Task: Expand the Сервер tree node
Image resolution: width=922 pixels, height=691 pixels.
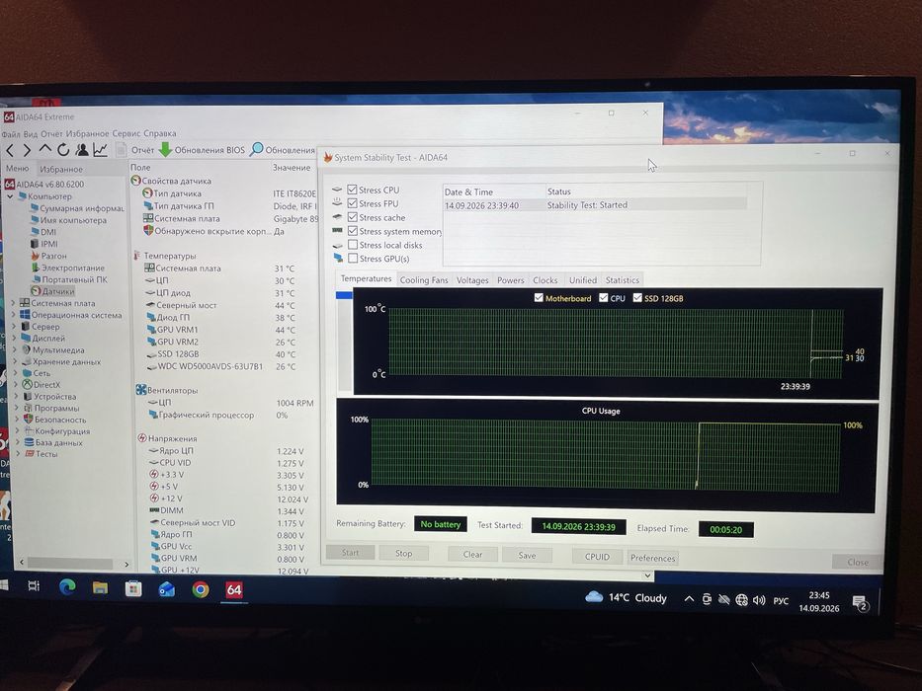Action: coord(14,327)
